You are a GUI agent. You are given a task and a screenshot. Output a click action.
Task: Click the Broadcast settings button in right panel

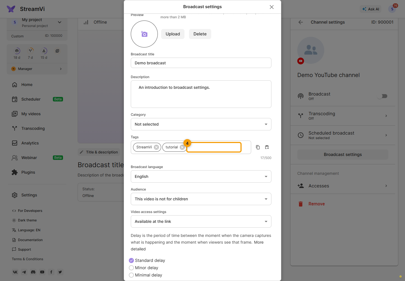(x=343, y=155)
